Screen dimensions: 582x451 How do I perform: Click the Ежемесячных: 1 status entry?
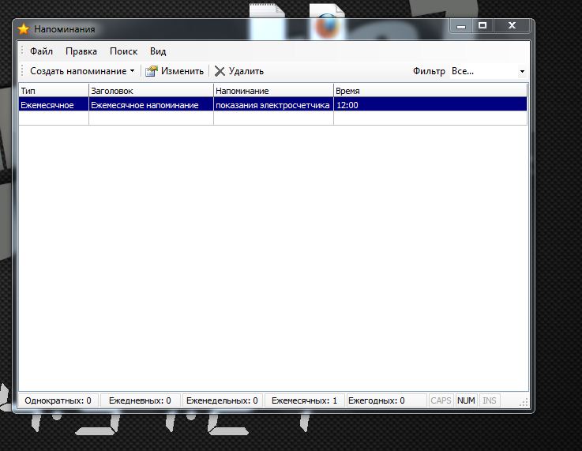pyautogui.click(x=304, y=400)
